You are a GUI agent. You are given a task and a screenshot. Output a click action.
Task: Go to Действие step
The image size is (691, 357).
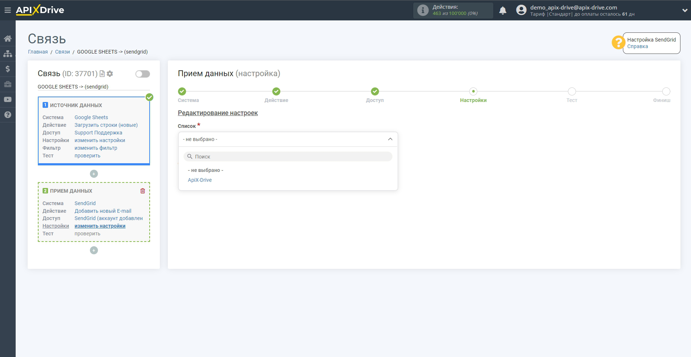coord(276,91)
